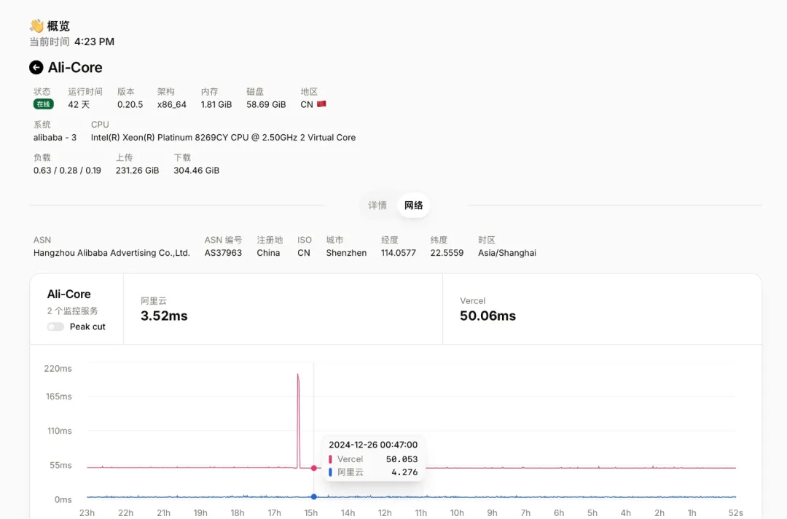787x519 pixels.
Task: Switch to the 详情 tab
Action: [x=377, y=206]
